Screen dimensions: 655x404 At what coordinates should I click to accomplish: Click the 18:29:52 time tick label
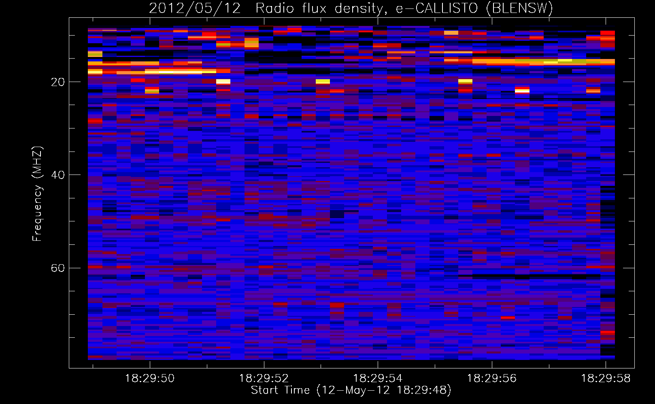pos(264,379)
